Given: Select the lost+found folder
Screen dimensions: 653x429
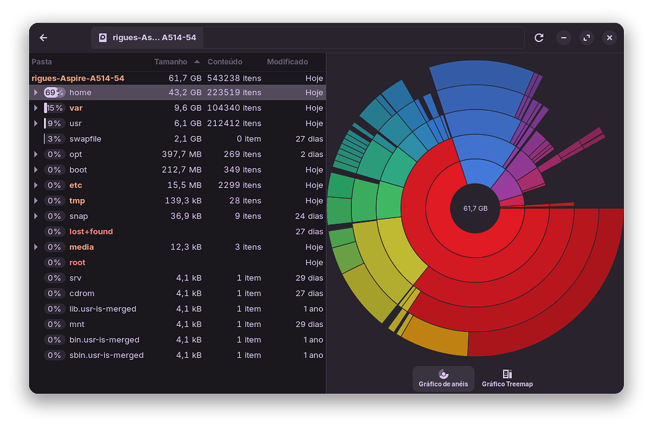Looking at the screenshot, I should tap(91, 232).
